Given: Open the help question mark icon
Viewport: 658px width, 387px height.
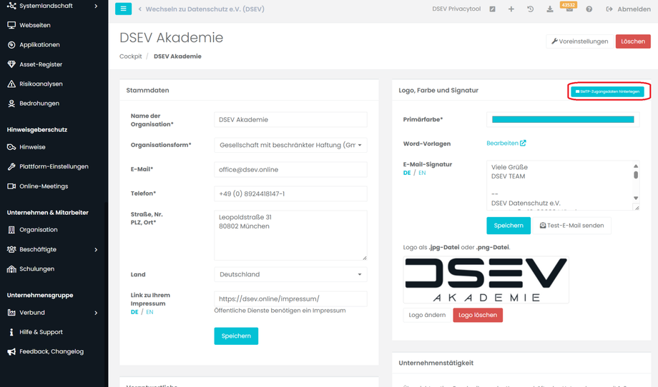Looking at the screenshot, I should [x=589, y=9].
